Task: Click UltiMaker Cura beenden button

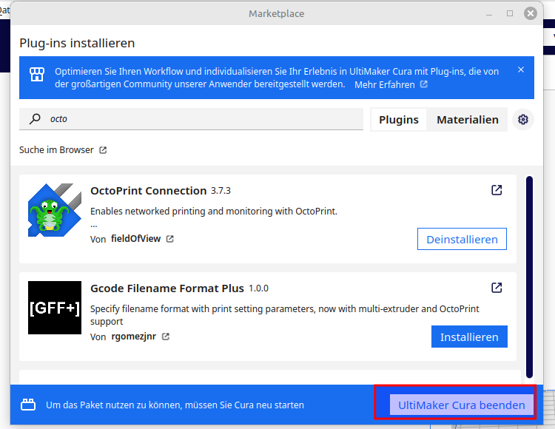Action: pyautogui.click(x=461, y=405)
